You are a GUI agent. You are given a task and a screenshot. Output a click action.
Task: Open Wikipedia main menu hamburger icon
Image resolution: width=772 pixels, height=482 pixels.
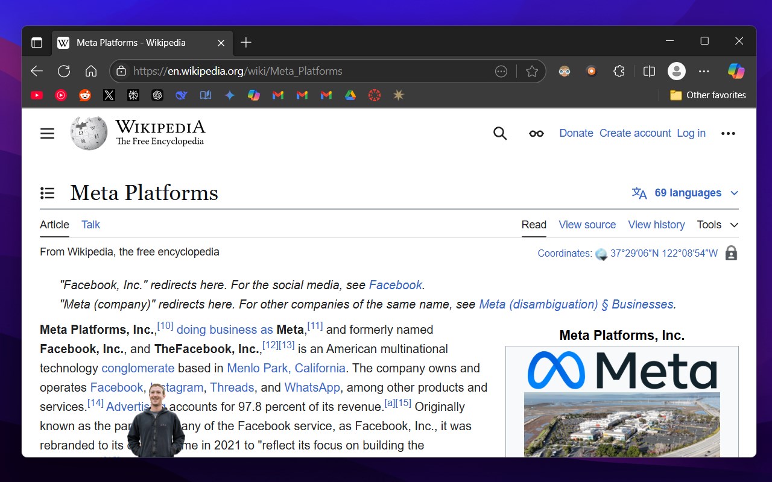coord(47,133)
